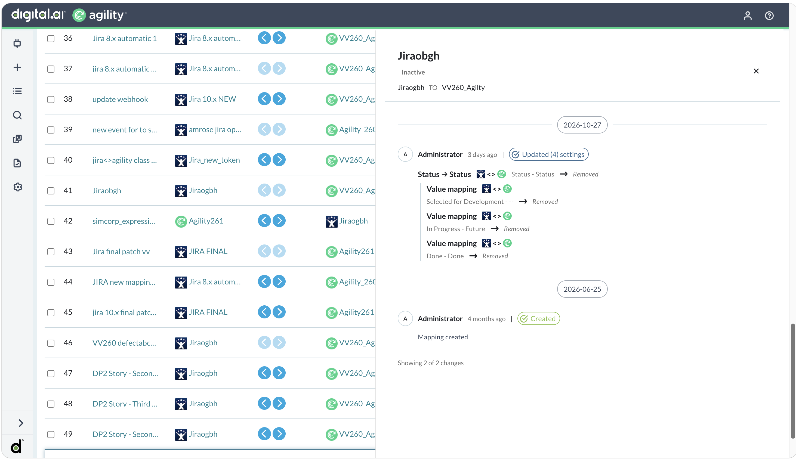This screenshot has width=796, height=459.
Task: Click left sync arrow in row 36
Action: 264,38
